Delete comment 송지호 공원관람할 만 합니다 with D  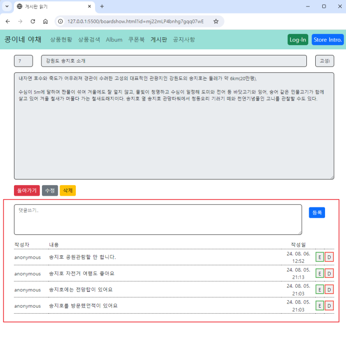click(329, 257)
